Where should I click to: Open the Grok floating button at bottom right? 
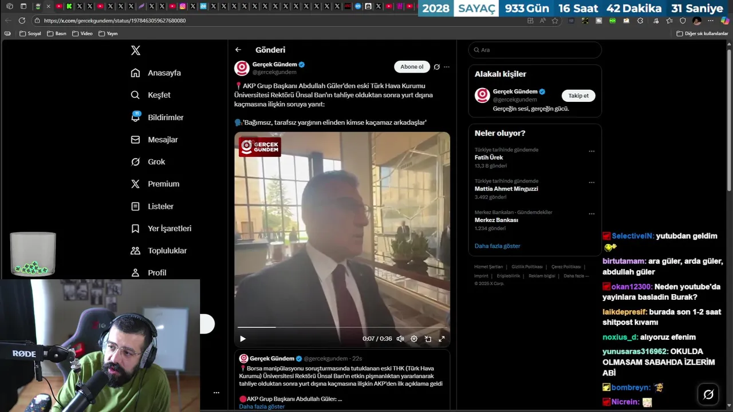[708, 394]
